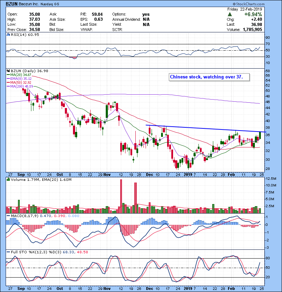Click the Nov label on the price chart date axis
The height and width of the screenshot is (292, 282).
point(107,175)
